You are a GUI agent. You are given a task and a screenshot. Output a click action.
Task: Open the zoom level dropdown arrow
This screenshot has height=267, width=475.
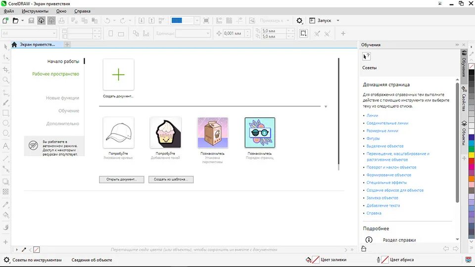point(197,21)
